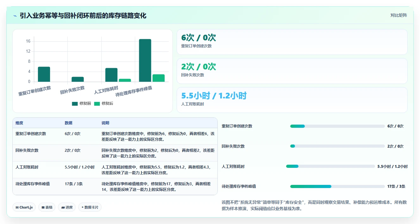Click the 对比矩阵 label in header
Viewport: 420px width, 224px height.
point(398,15)
